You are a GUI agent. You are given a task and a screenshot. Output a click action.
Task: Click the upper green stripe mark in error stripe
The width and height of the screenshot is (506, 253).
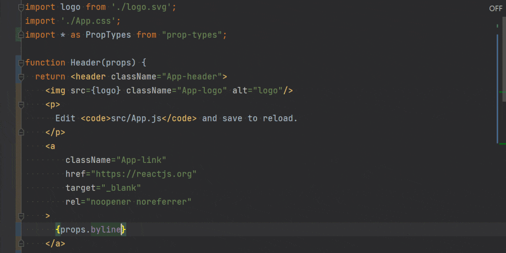click(502, 92)
